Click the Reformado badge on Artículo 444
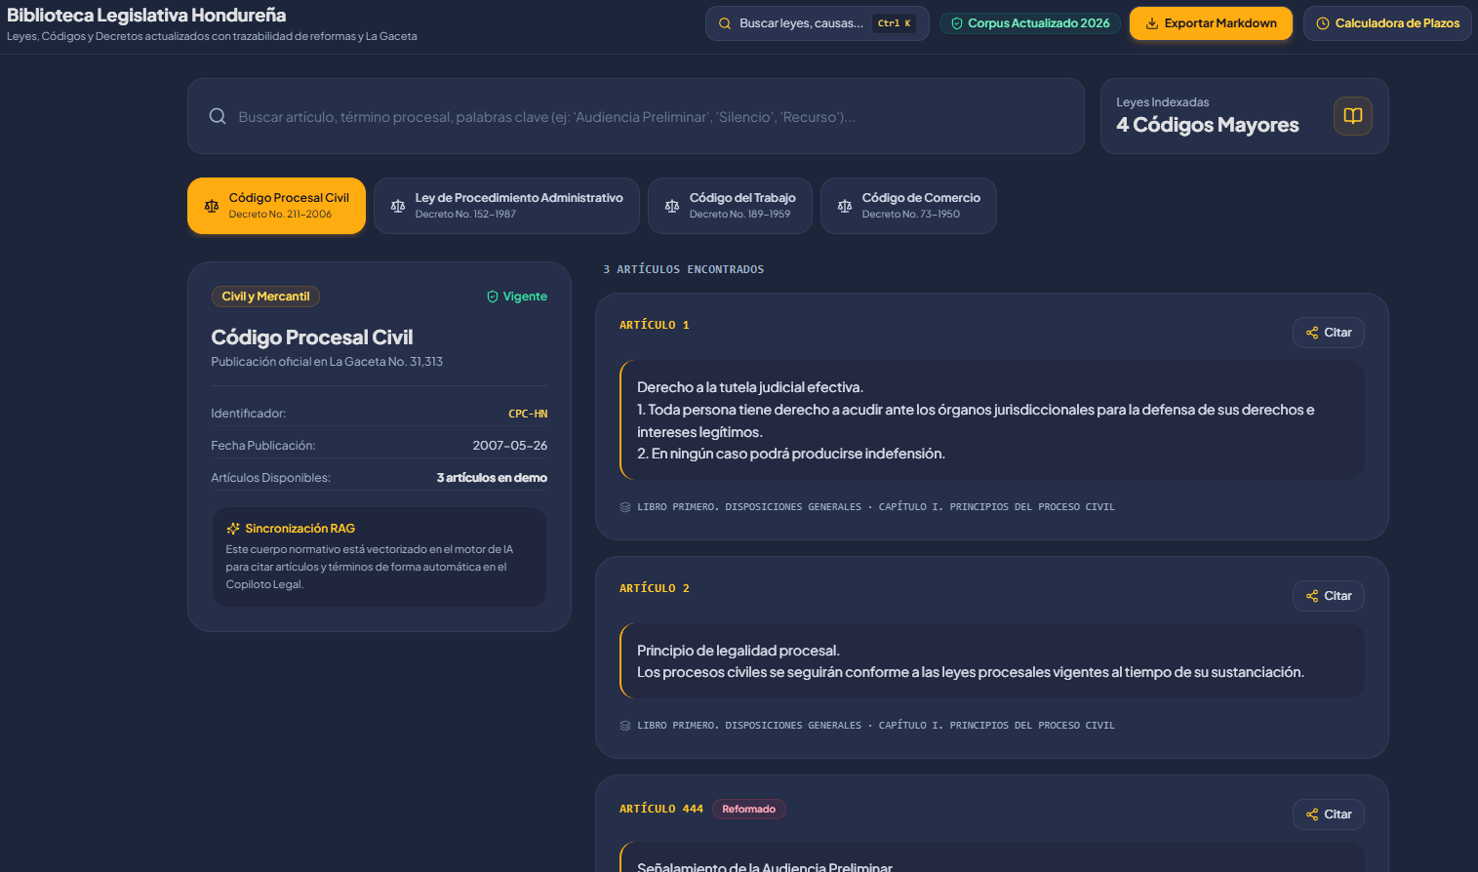Screen dimensions: 1478x872 click(749, 809)
